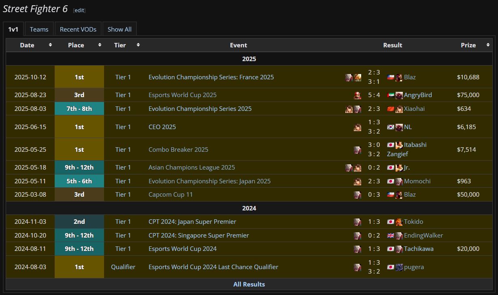Click character icon before scores in CEO 2025 row
This screenshot has width=498, height=295.
[358, 127]
